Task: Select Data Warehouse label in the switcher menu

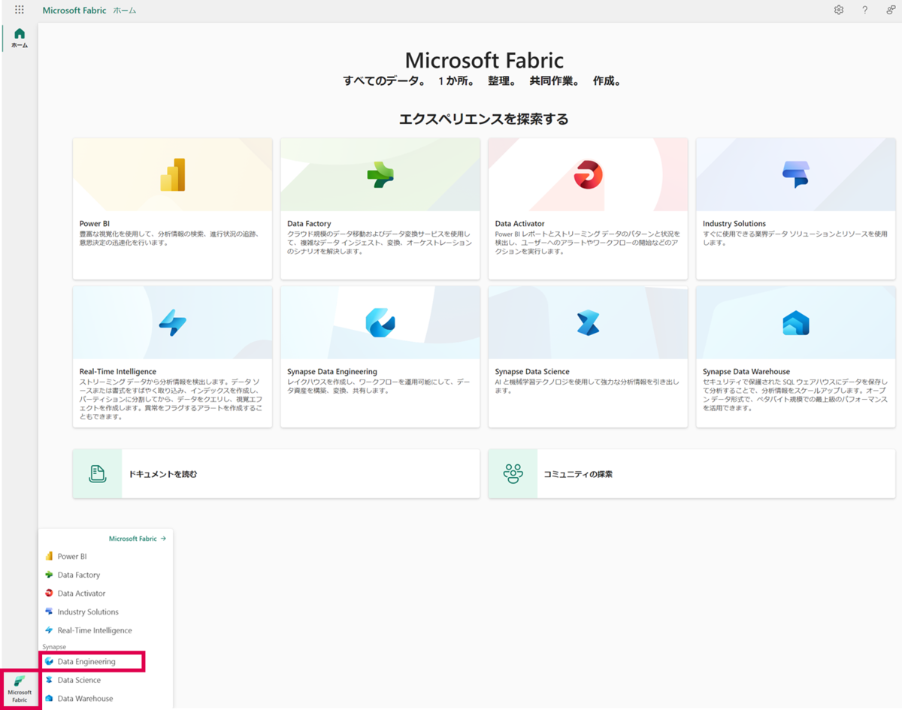Action: click(x=85, y=699)
